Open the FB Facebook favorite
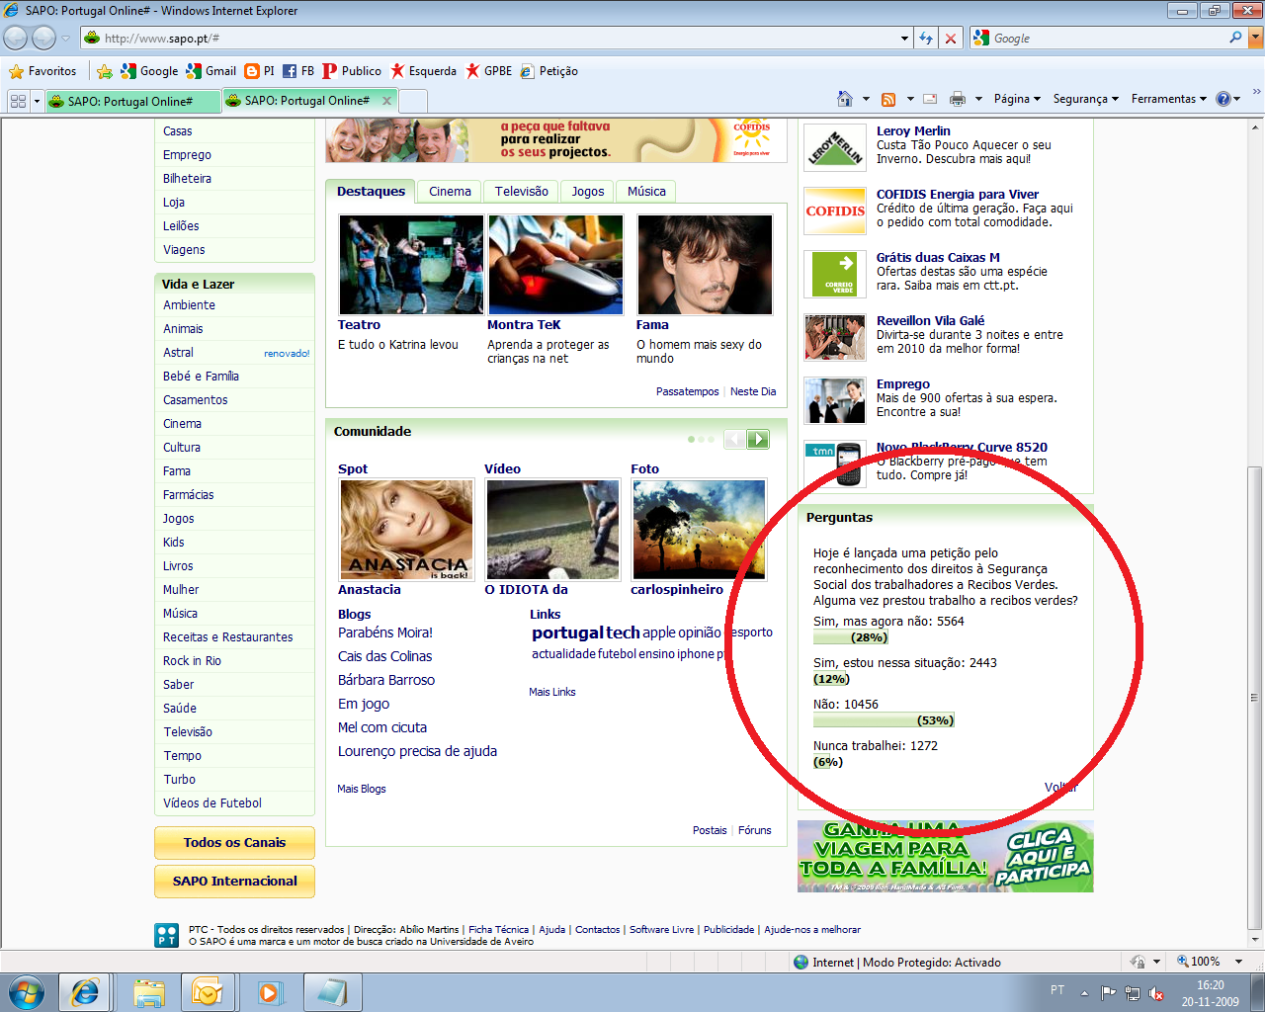Screen dimensions: 1265x1012 coord(298,71)
